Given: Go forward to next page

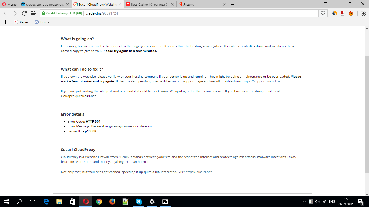Looking at the screenshot, I should [15, 13].
